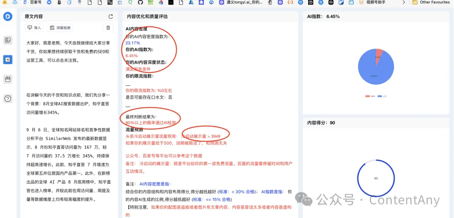Open the GitHub bookmark icon
The width and height of the screenshot is (454, 218).
pyautogui.click(x=140, y=3)
